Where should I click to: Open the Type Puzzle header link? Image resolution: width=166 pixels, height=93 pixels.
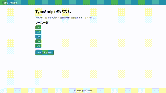coord(9,3)
